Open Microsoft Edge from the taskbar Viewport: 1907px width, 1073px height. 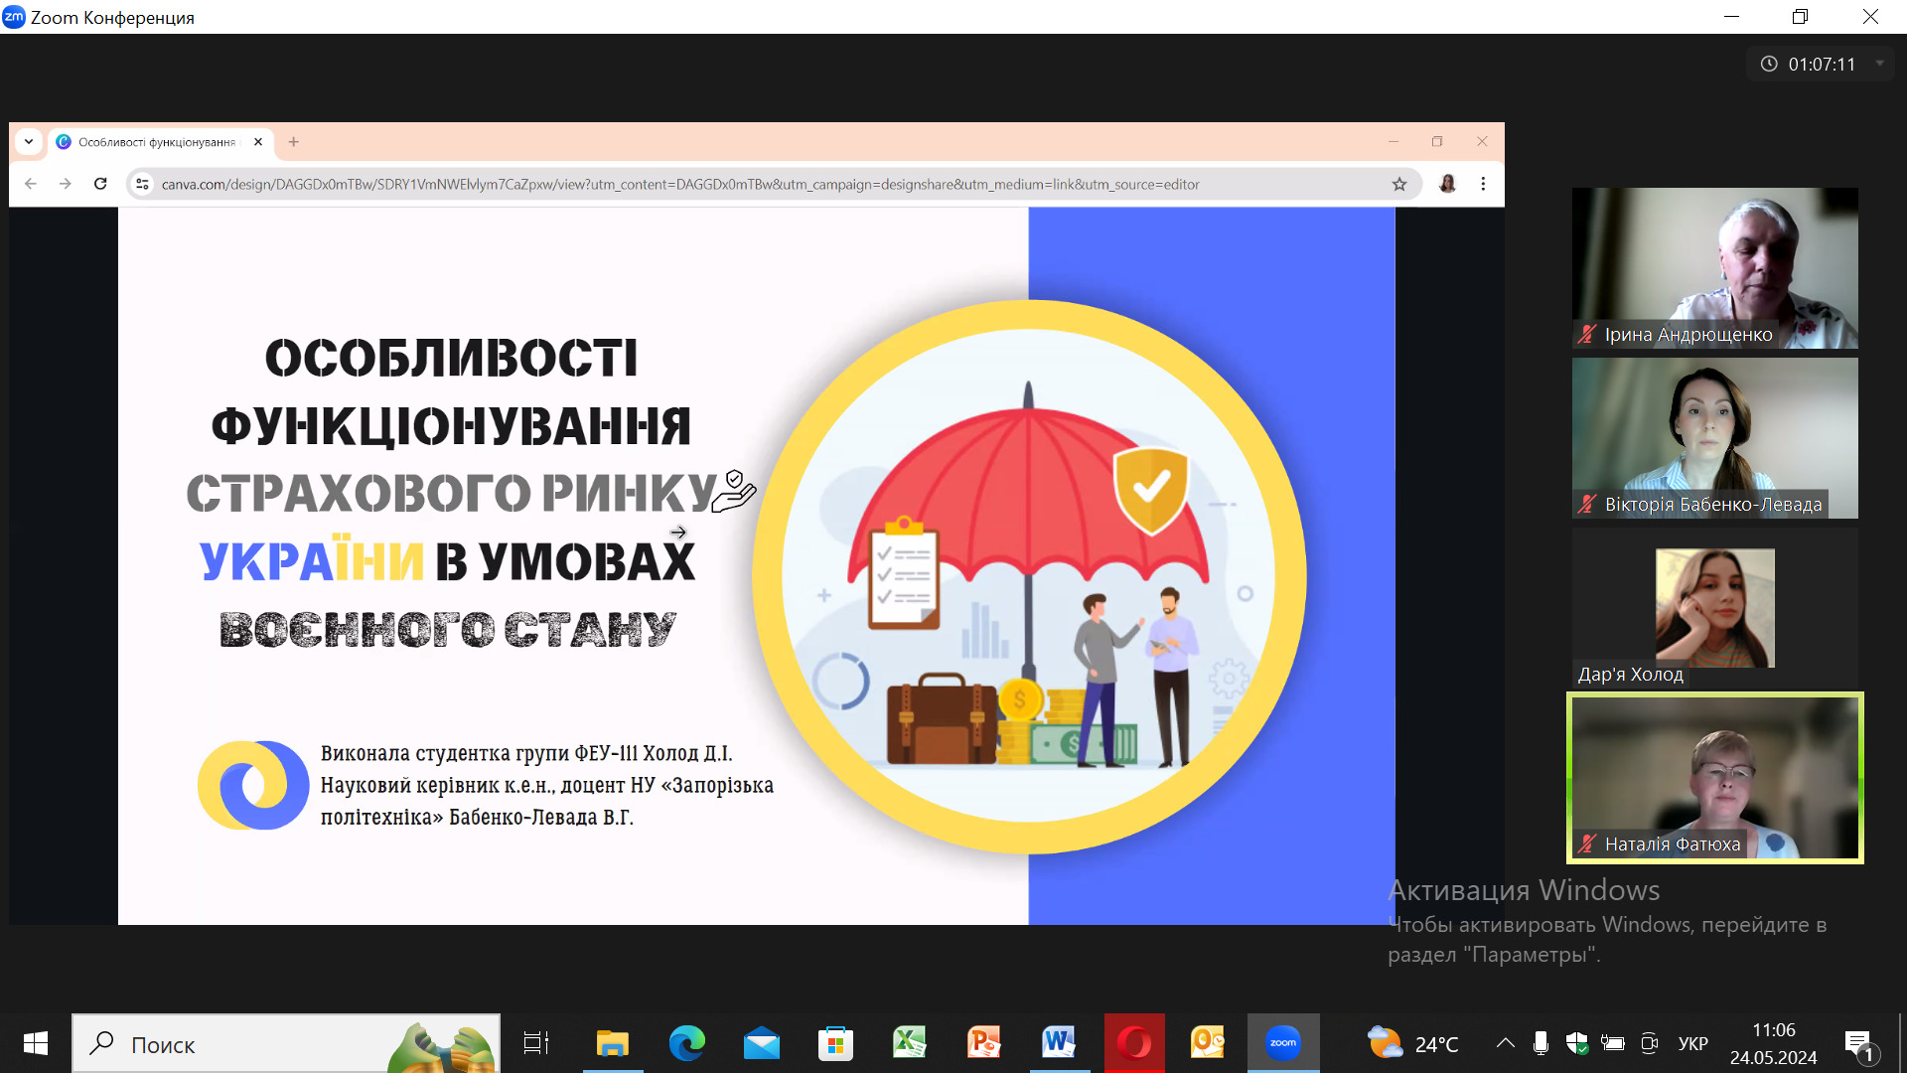click(x=686, y=1043)
